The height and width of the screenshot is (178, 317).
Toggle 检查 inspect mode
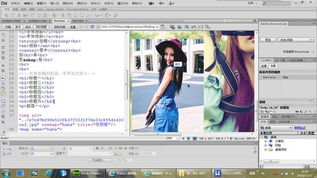(x=73, y=27)
